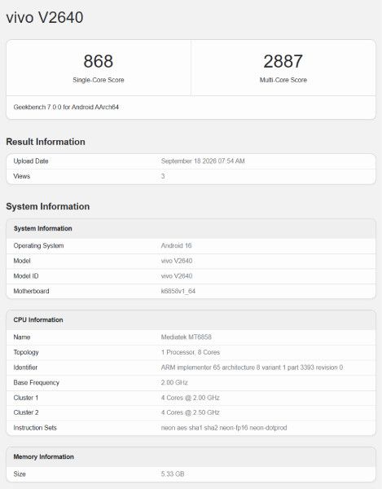The image size is (382, 489).
Task: Click the 'neon aes sha1 sha2' instruction sets value
Action: (x=224, y=428)
